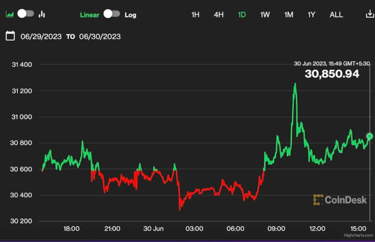Click the bar chart type icon

(x=42, y=14)
